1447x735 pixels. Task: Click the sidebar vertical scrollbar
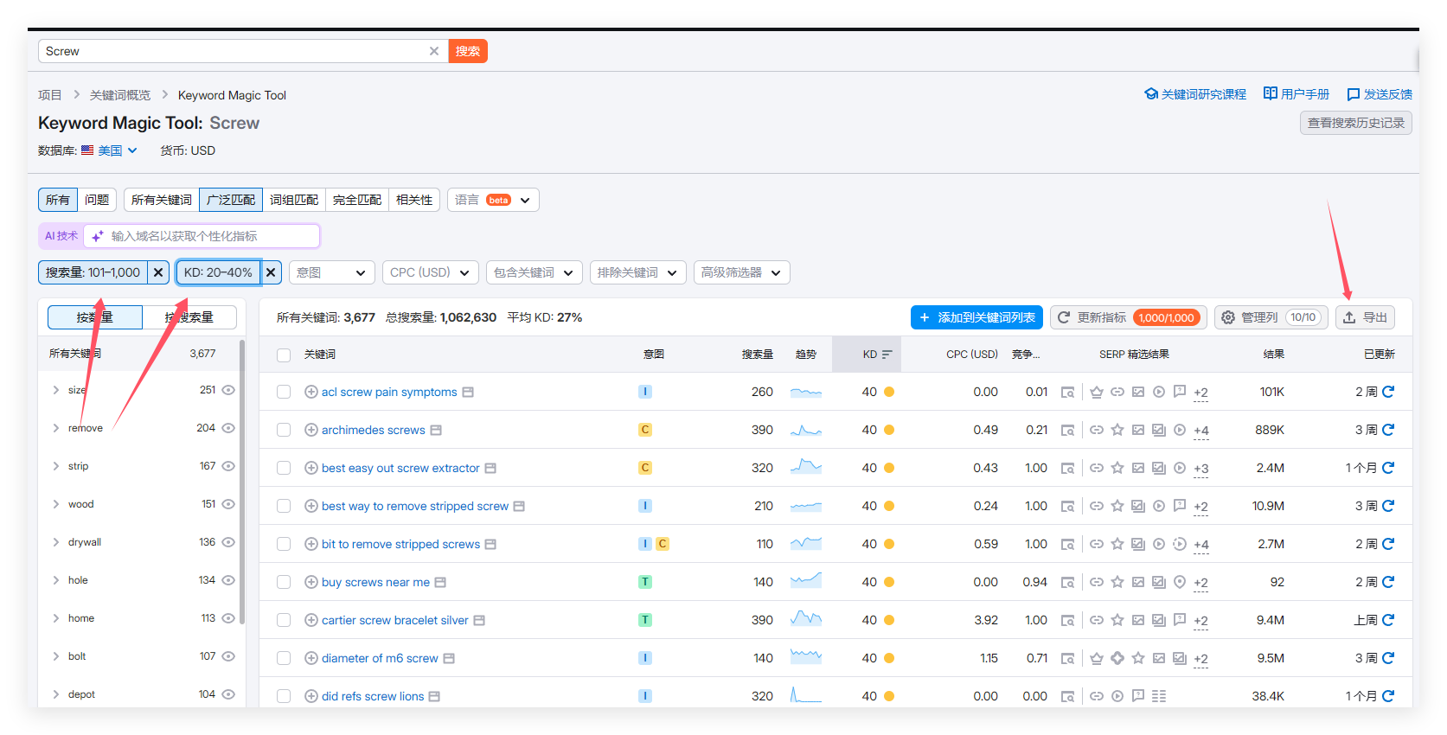tap(242, 481)
